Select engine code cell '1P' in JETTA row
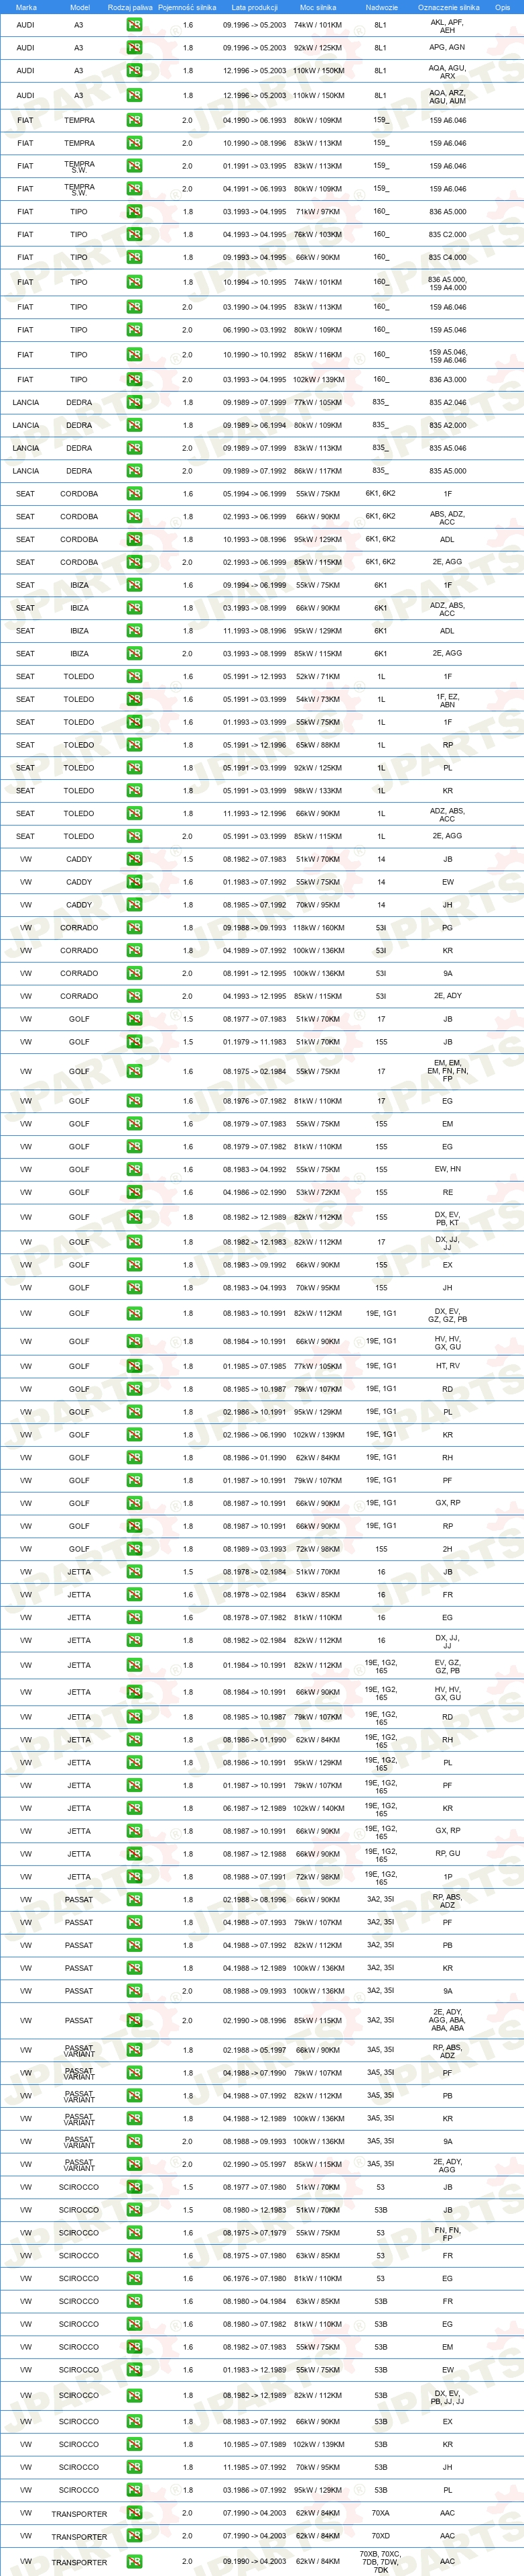Image resolution: width=524 pixels, height=2576 pixels. [447, 1877]
